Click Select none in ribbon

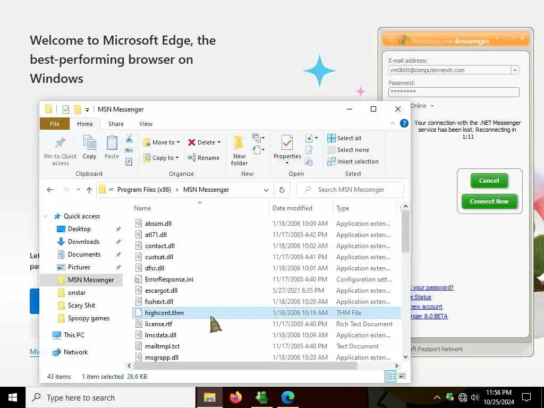point(348,150)
